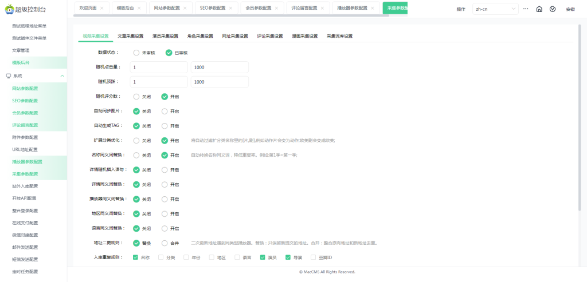Screen dimensions: 587x282
Task: Open 定时任务配置 in sidebar
Action: point(25,272)
